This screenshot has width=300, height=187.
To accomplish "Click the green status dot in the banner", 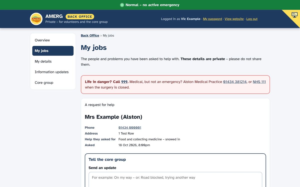I will 122,5.
